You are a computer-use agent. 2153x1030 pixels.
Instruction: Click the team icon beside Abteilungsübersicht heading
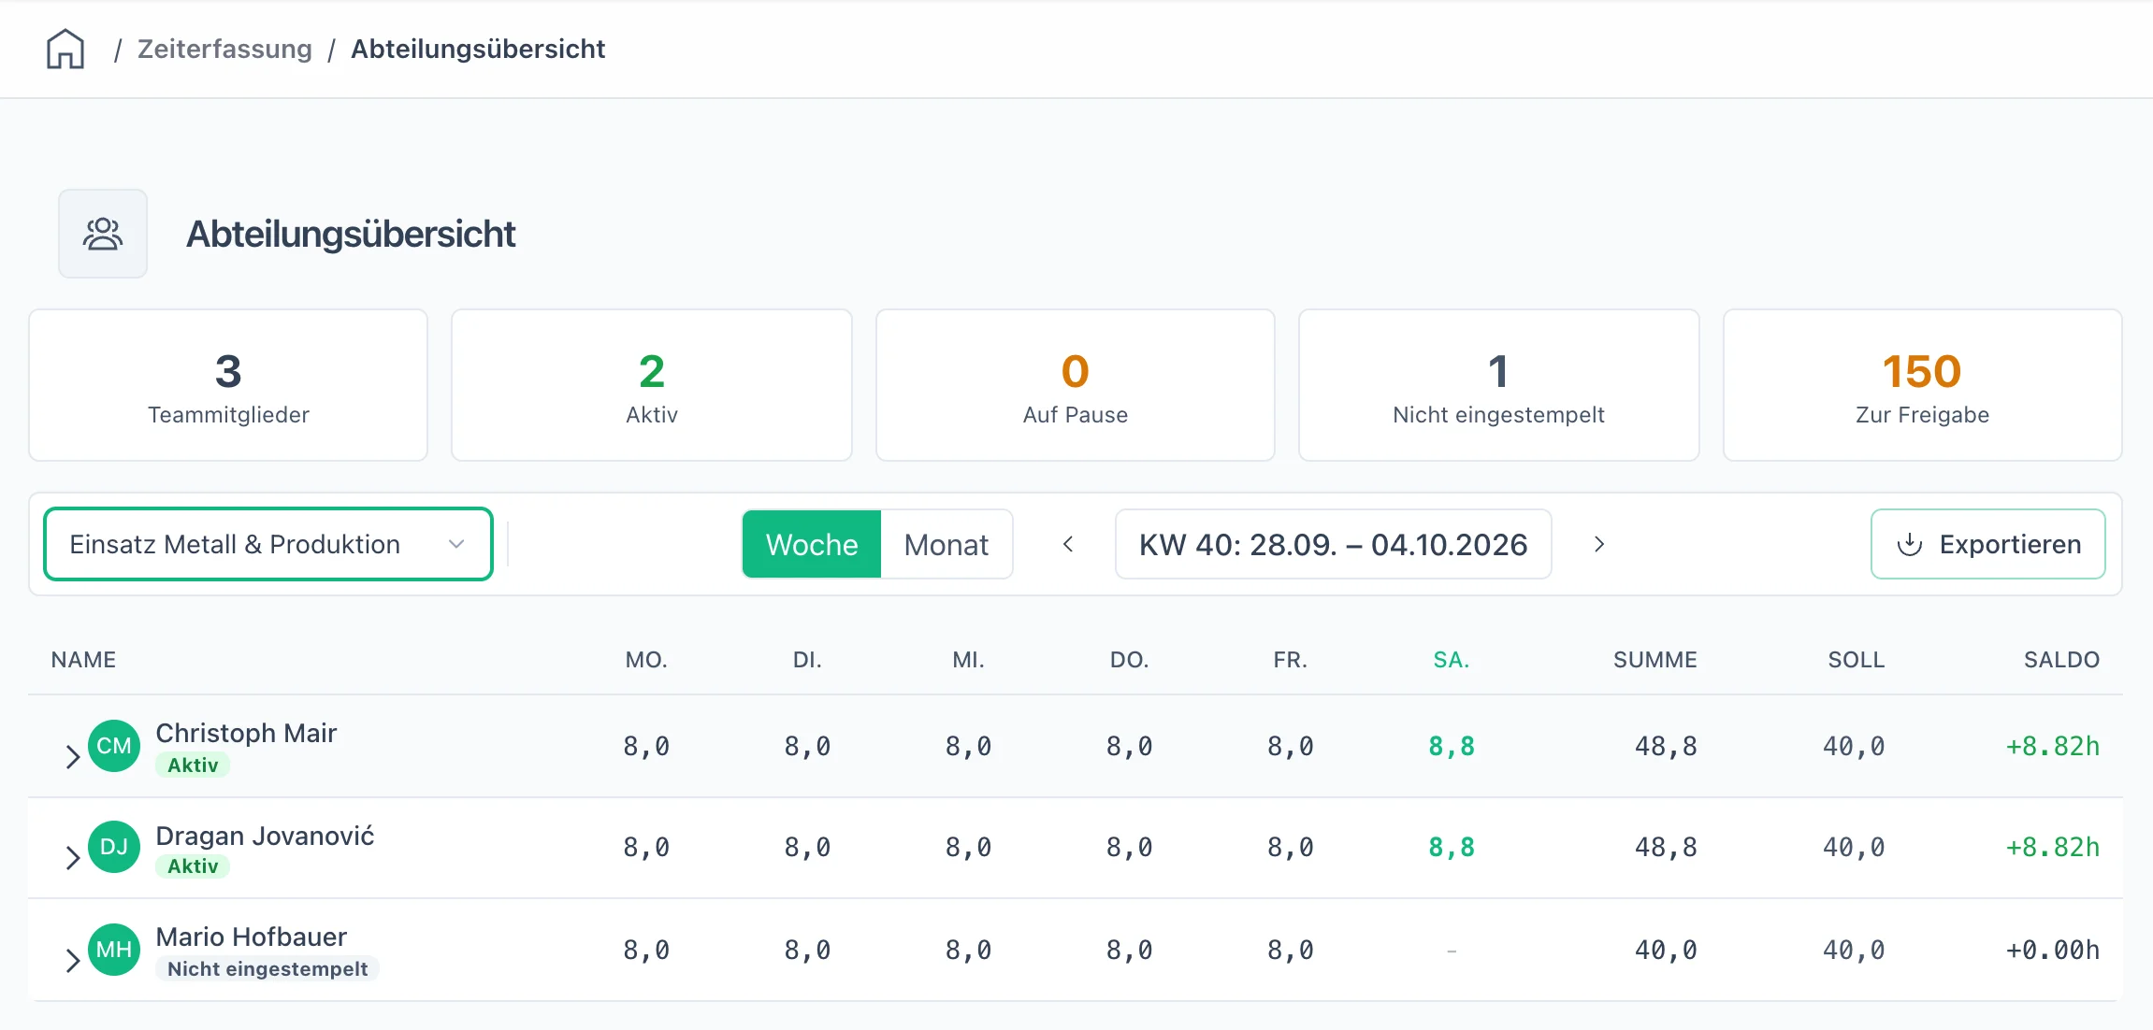(103, 234)
